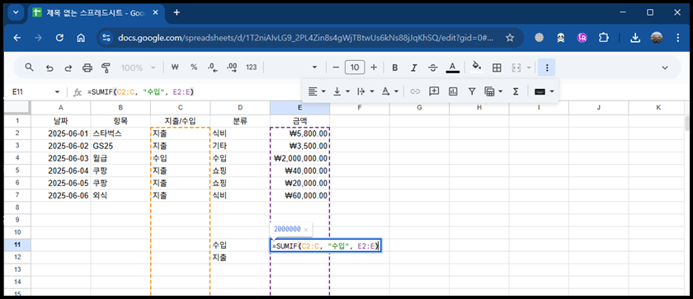Bookmark this page with star icon
This screenshot has height=299, width=693.
(510, 38)
